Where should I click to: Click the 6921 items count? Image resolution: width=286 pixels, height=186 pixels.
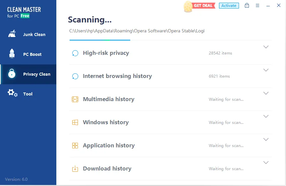[x=219, y=76]
